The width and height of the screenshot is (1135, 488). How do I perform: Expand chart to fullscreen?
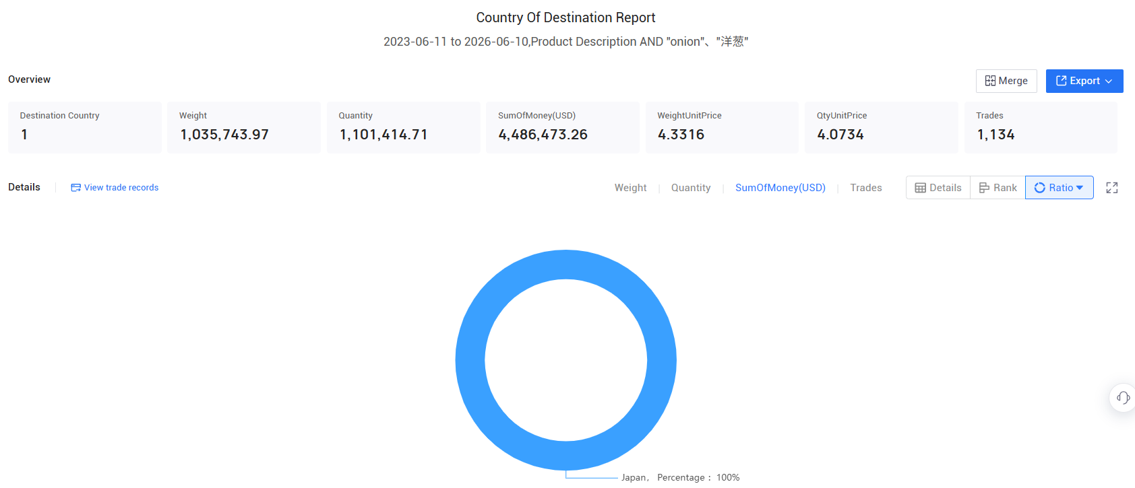1112,188
